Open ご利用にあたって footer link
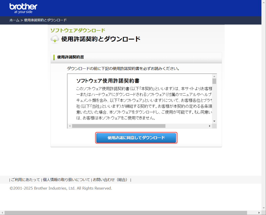The height and width of the screenshot is (215, 266). point(25,180)
